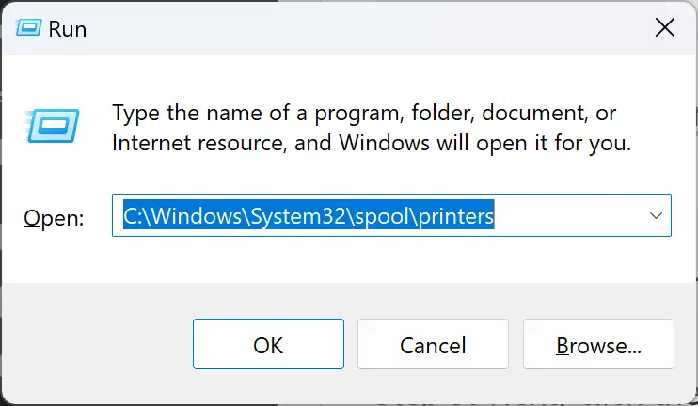Open the Browse... file picker
The height and width of the screenshot is (406, 698).
click(x=598, y=344)
